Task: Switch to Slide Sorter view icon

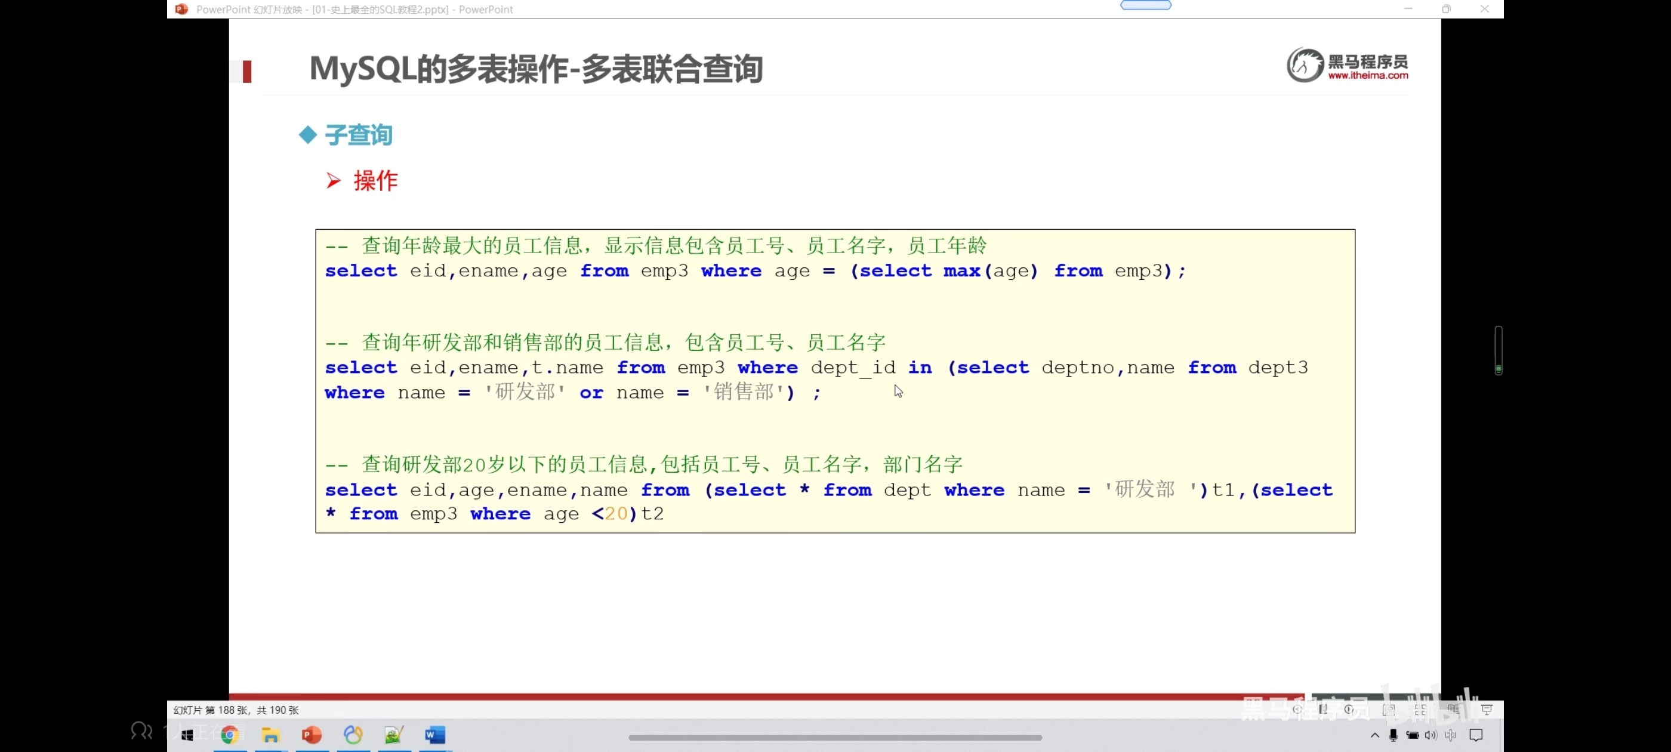Action: 1422,710
